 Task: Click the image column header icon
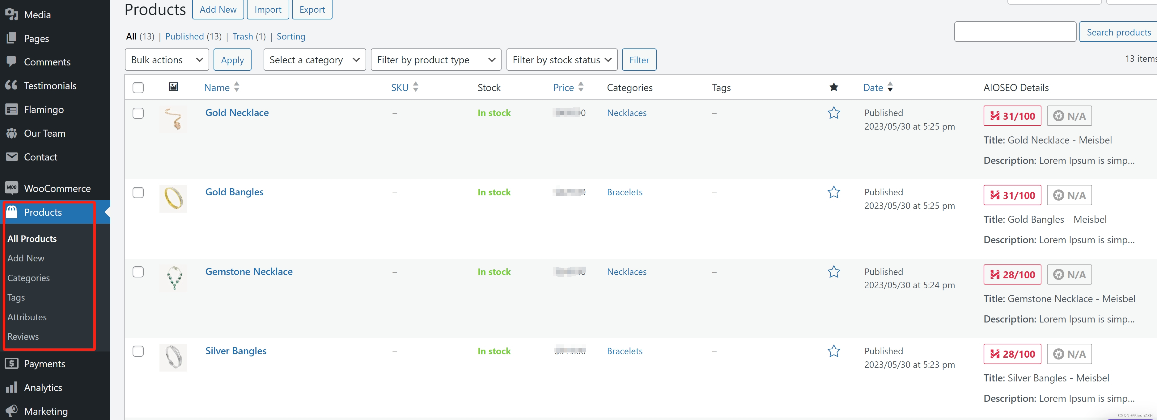173,87
